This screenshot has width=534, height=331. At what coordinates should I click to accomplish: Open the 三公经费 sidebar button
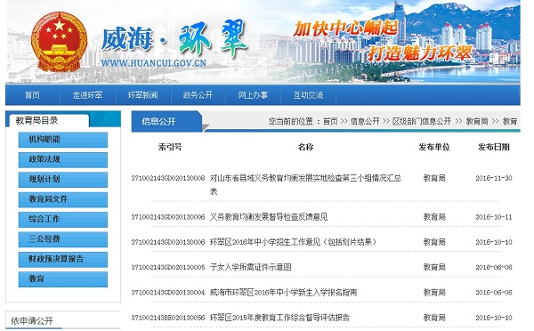[63, 239]
